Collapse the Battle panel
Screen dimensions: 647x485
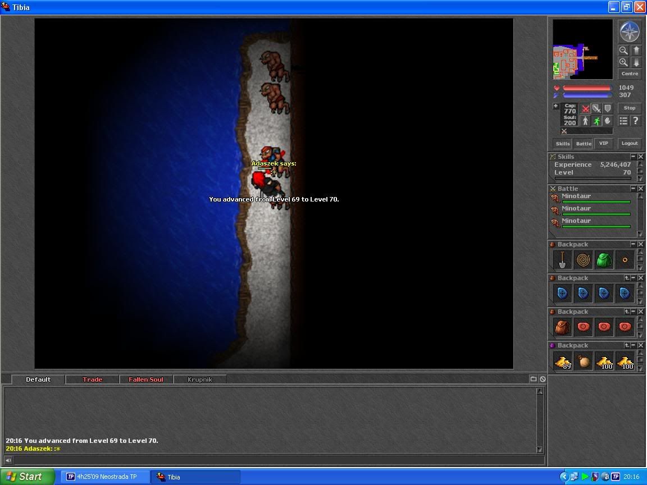(x=633, y=189)
